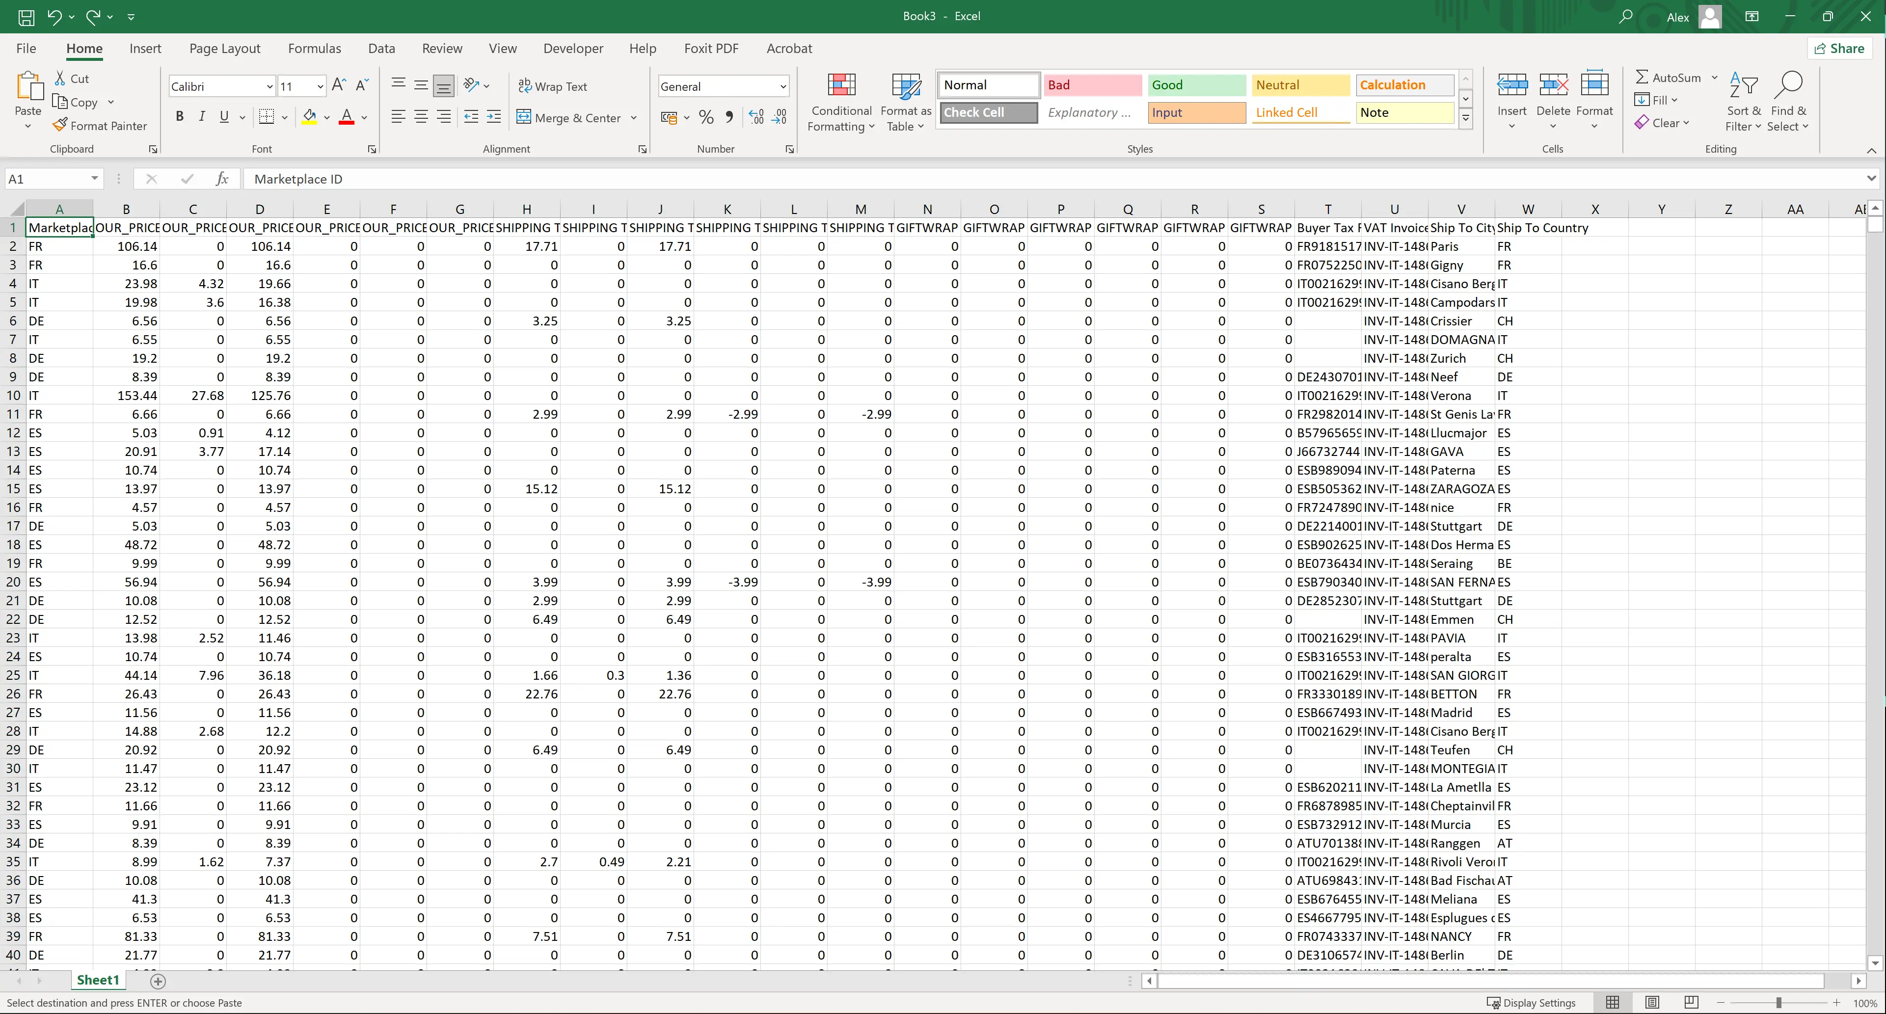This screenshot has width=1886, height=1014.
Task: Toggle Italic formatting
Action: (201, 116)
